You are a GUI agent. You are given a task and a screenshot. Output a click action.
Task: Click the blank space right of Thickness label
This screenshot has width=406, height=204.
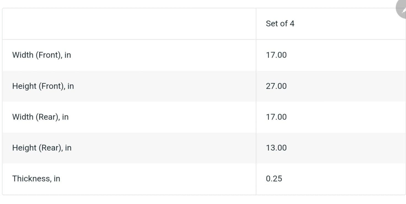158,179
